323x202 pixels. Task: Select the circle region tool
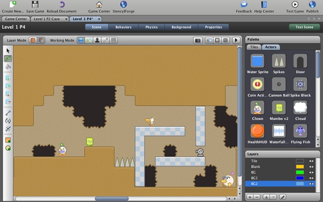click(8, 148)
